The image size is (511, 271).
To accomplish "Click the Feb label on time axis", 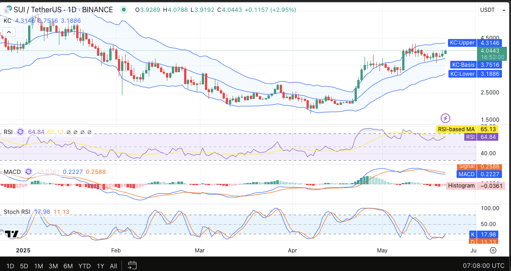I will (116, 251).
